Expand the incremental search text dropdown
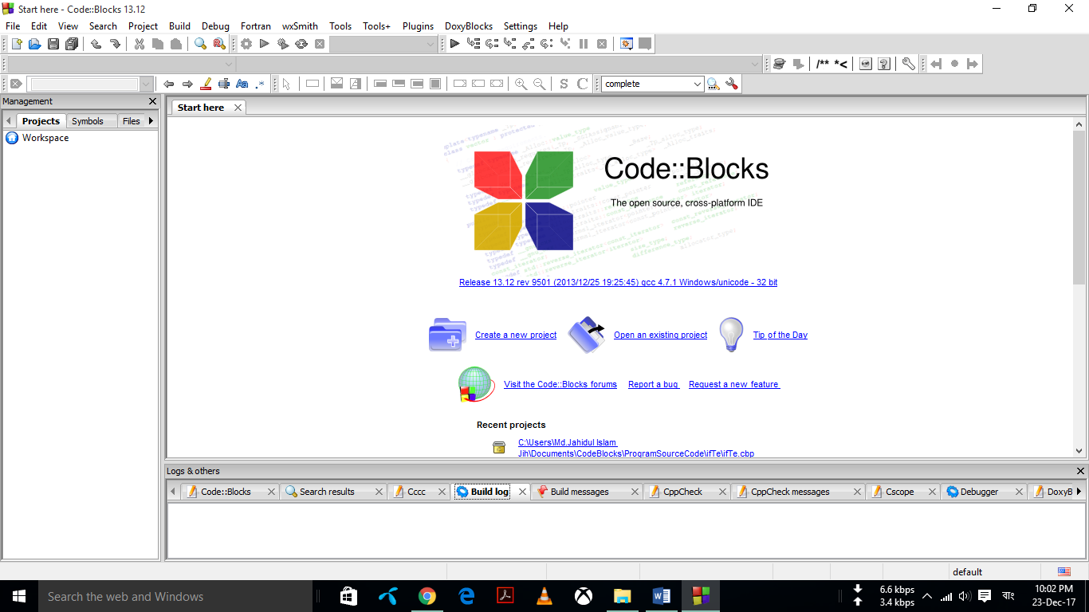The width and height of the screenshot is (1089, 612). [147, 84]
